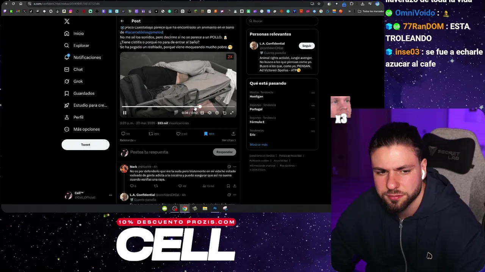Open the Hooligan trend
485x272 pixels.
point(257,96)
